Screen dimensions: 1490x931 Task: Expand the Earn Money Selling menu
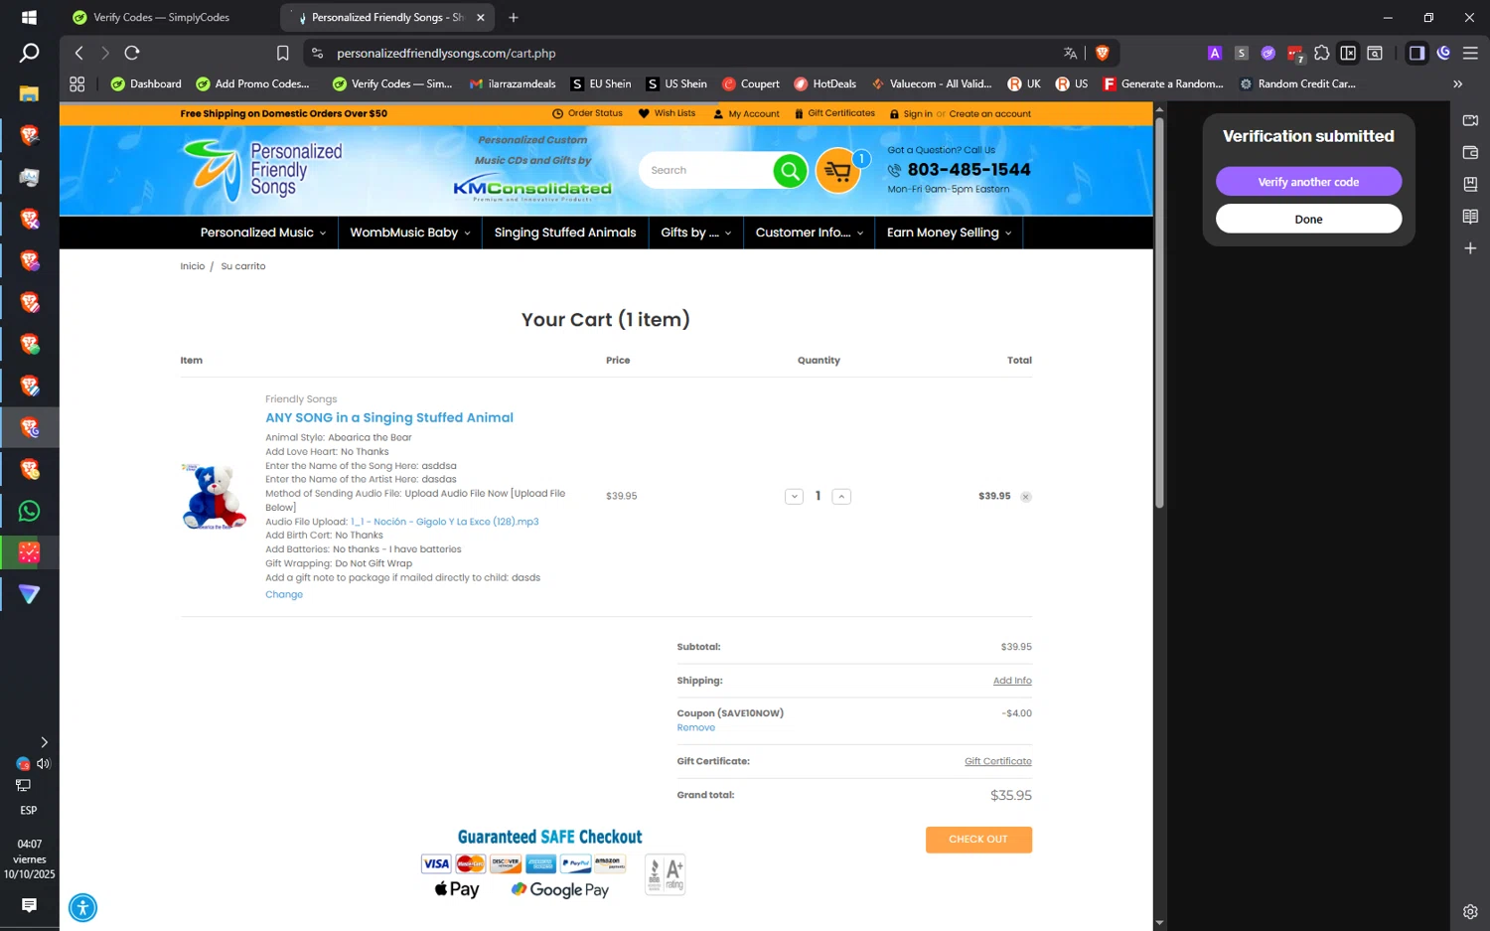point(950,233)
